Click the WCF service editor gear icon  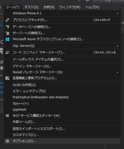7,116
